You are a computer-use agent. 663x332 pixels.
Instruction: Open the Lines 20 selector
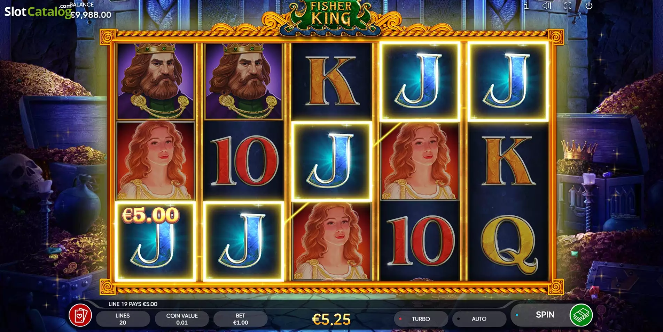(123, 319)
